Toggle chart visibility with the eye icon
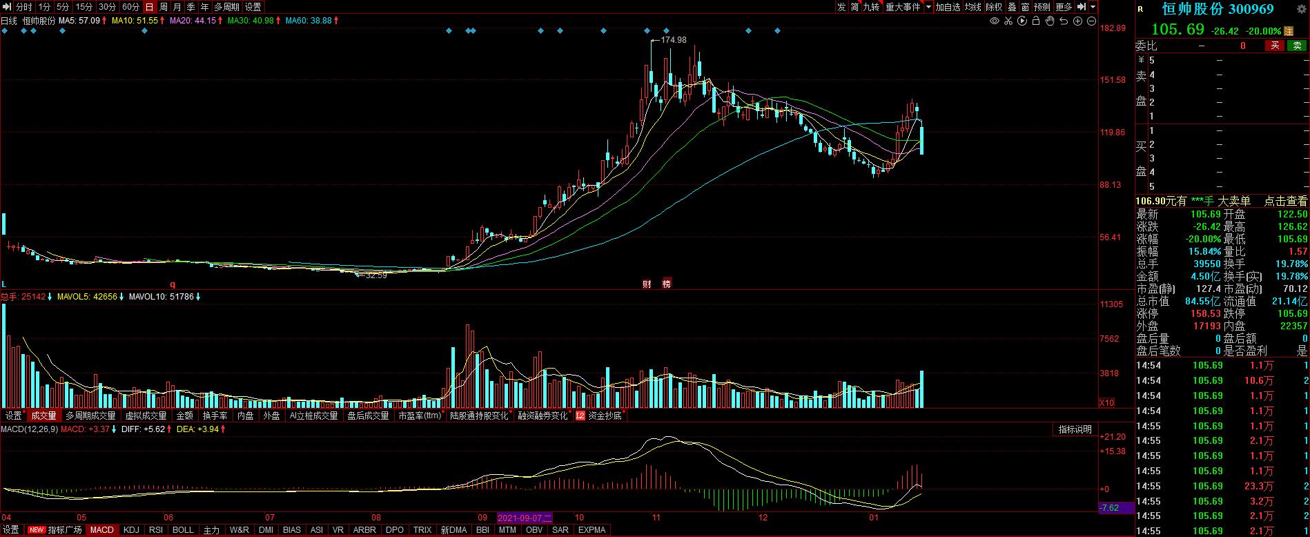1310x537 pixels. click(x=995, y=21)
